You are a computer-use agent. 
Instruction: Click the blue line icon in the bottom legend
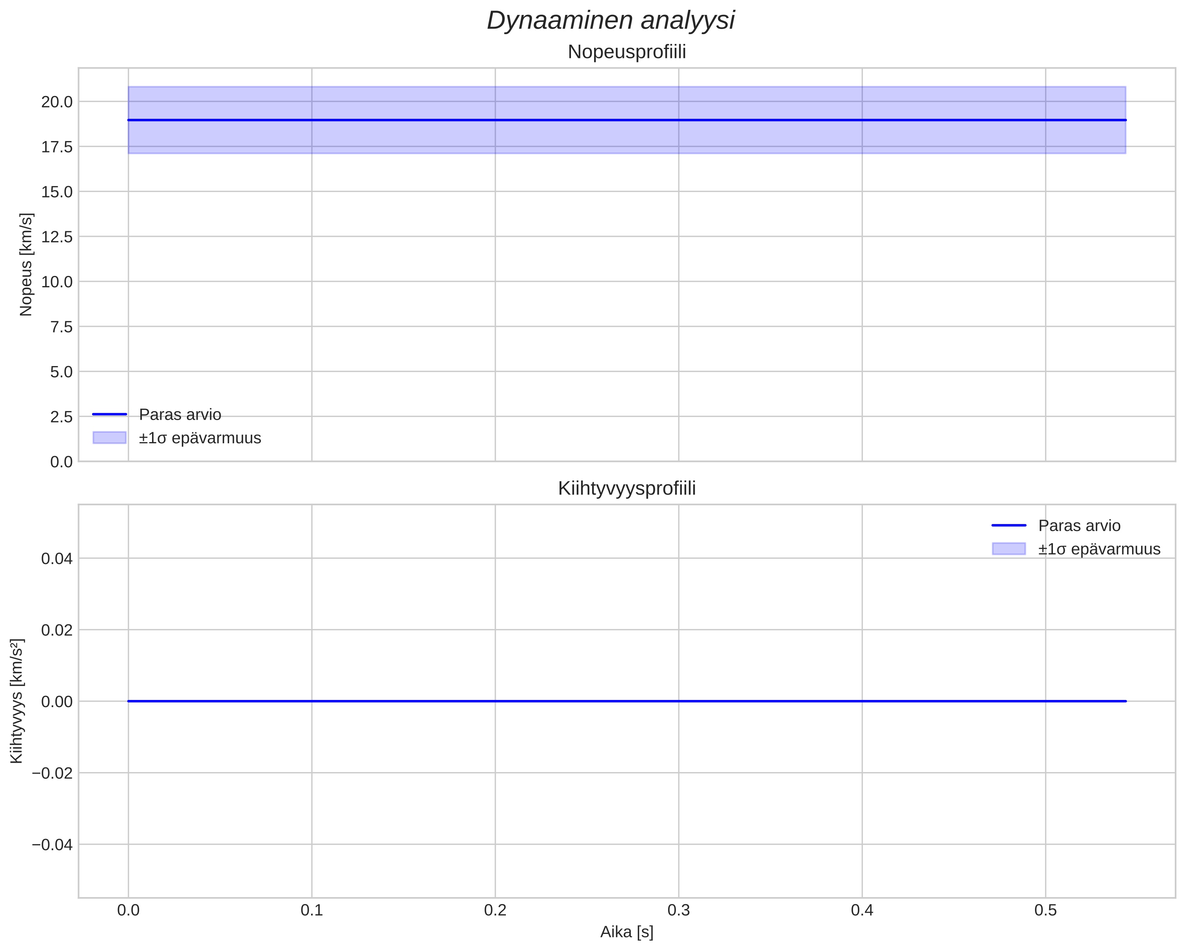click(x=1009, y=525)
